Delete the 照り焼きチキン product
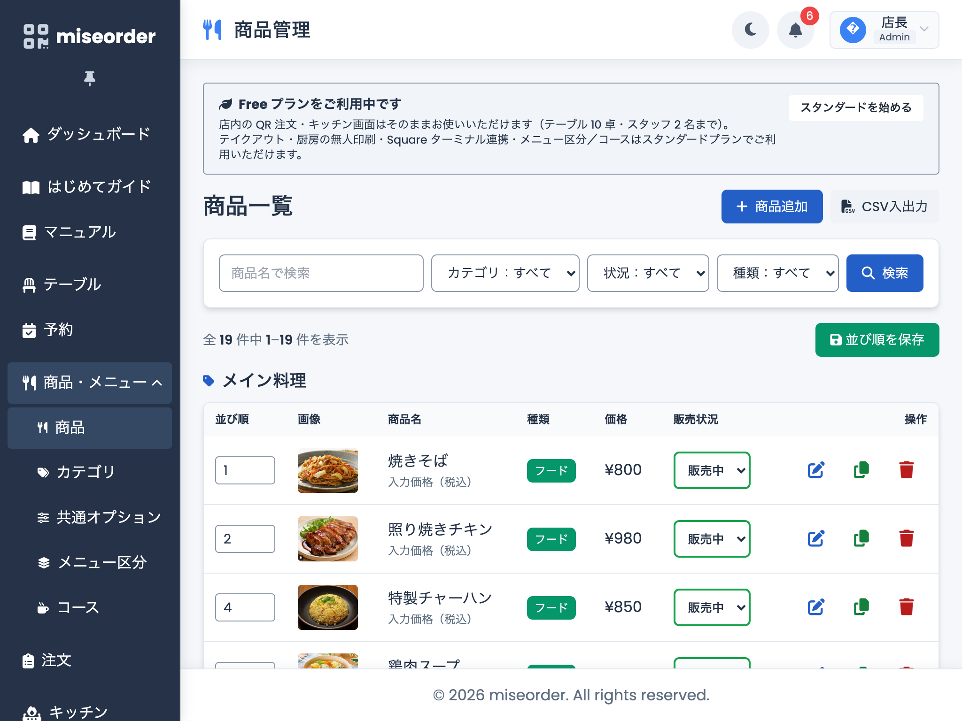 [x=906, y=538]
